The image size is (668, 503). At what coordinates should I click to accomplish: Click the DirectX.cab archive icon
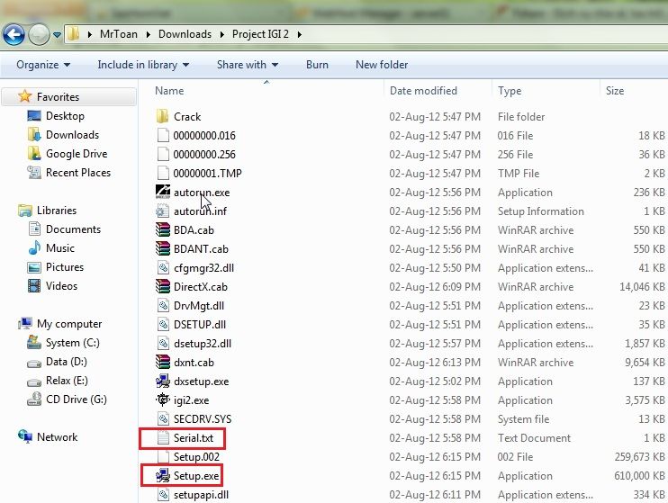pyautogui.click(x=163, y=287)
